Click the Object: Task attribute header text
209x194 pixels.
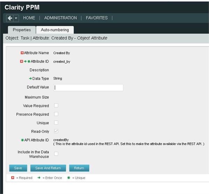coord(56,38)
